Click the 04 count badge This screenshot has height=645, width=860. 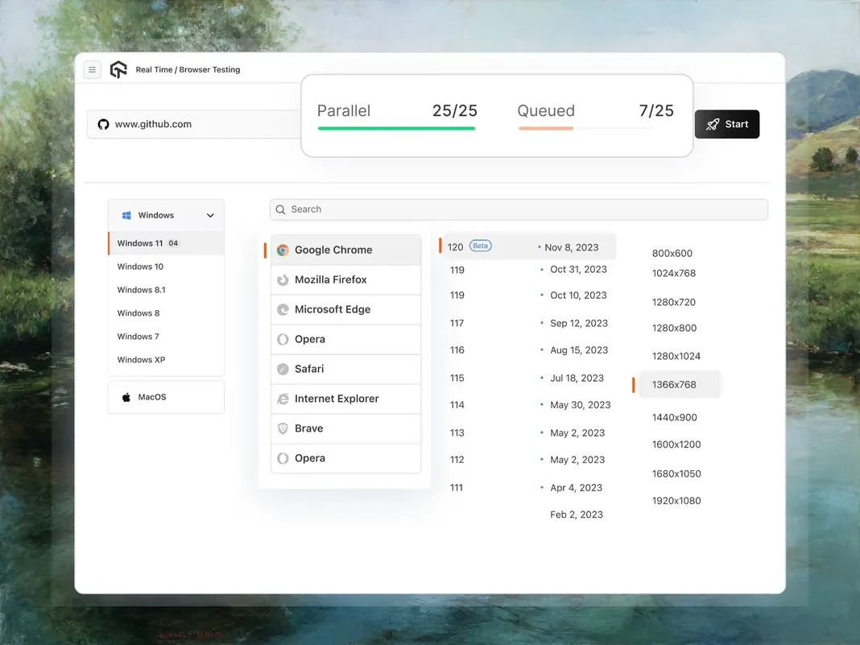click(x=173, y=243)
